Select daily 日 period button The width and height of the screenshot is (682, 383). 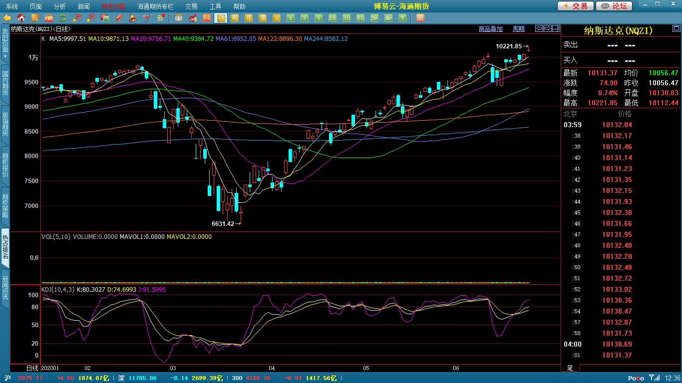(221, 18)
